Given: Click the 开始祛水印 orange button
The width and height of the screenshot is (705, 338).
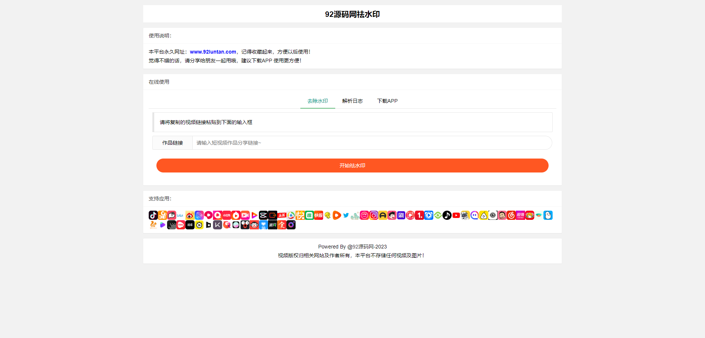Looking at the screenshot, I should [352, 166].
